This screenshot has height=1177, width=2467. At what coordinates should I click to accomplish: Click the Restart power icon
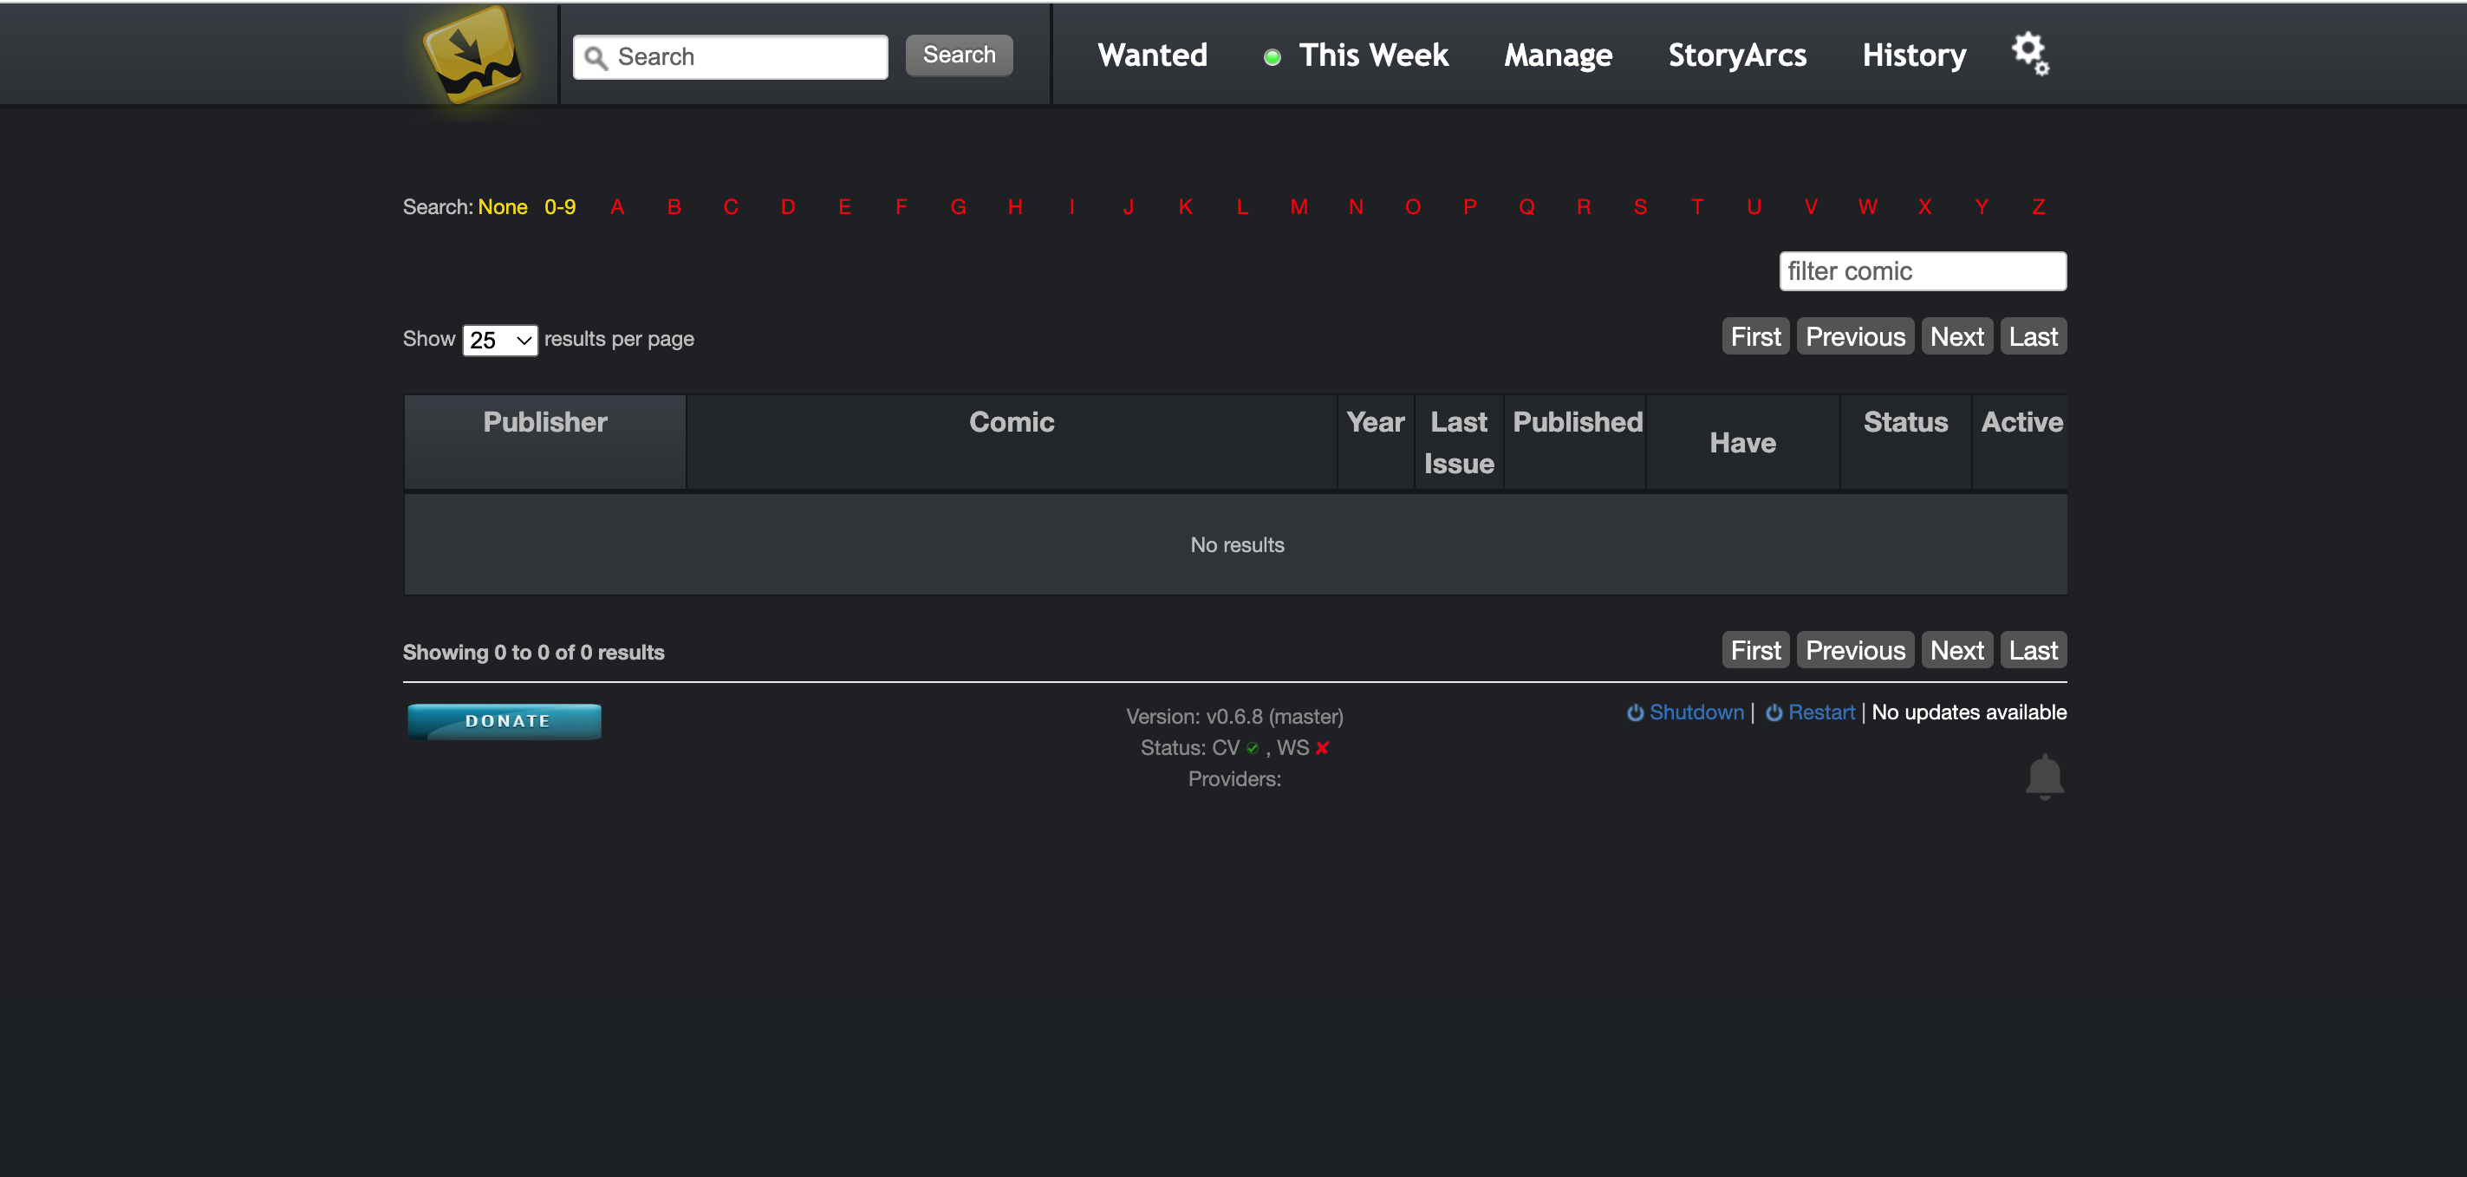[1774, 712]
